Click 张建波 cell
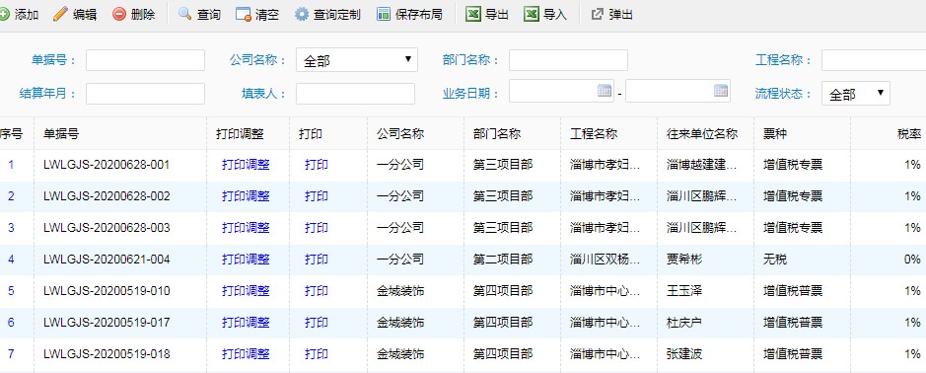This screenshot has width=926, height=373. pyautogui.click(x=683, y=354)
